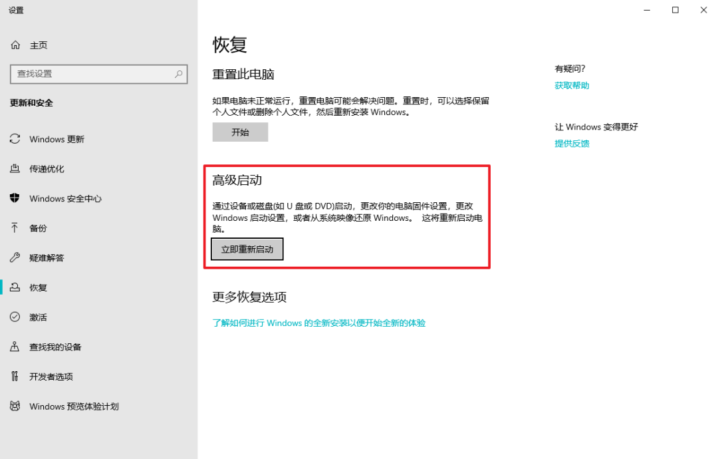Maximize the 设置 window
718x459 pixels.
675,10
